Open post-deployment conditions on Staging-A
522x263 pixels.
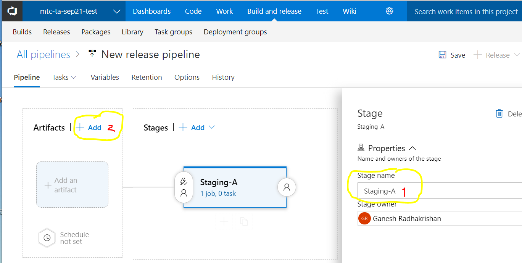(x=287, y=187)
